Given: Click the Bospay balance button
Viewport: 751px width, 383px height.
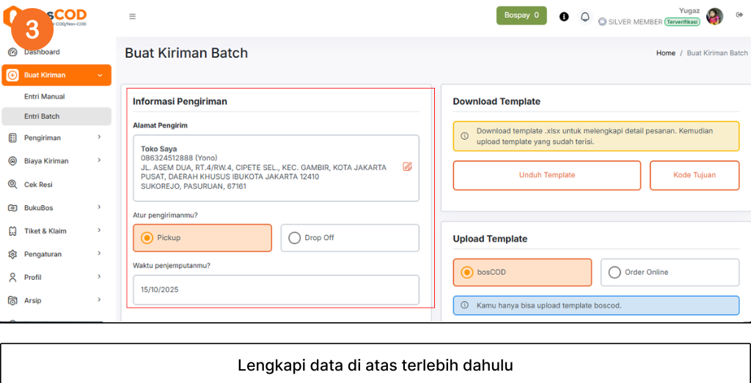Looking at the screenshot, I should click(521, 15).
